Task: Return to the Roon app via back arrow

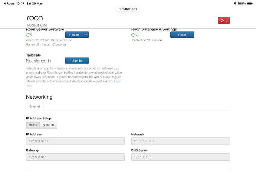Action: tap(9, 3)
